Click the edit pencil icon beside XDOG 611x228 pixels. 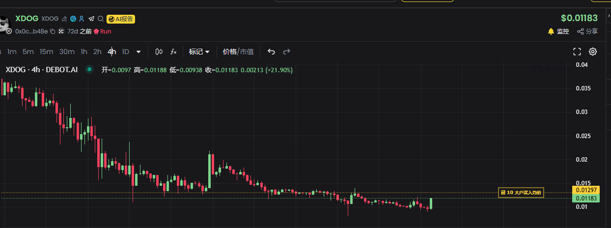64,19
